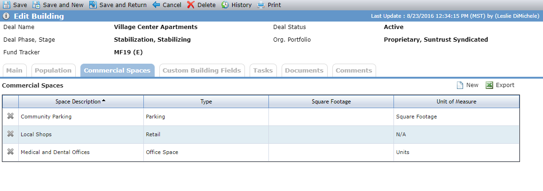Click Village Center Apartments deal name
Viewport: 543px width, 191px height.
(x=156, y=27)
